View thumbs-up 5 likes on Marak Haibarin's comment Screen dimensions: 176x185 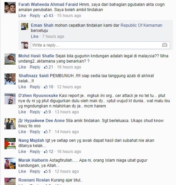tap(47, 171)
